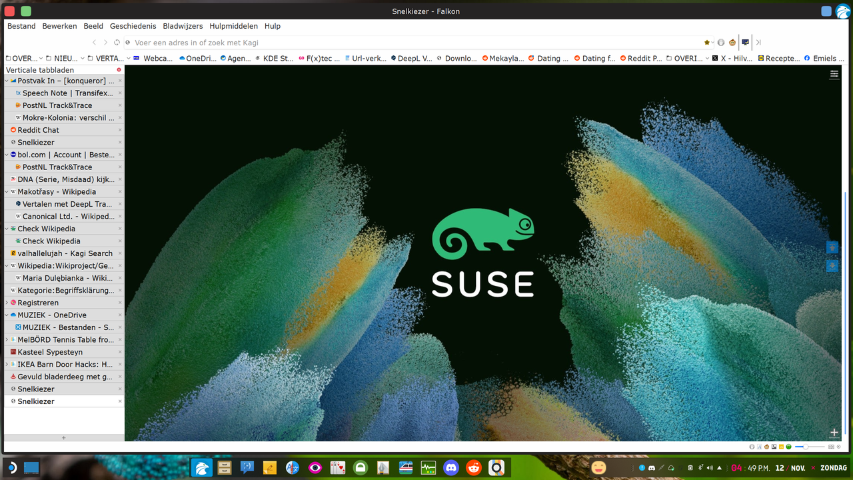Open the AdBlock icon in the address bar
This screenshot has height=480, width=853.
(721, 43)
